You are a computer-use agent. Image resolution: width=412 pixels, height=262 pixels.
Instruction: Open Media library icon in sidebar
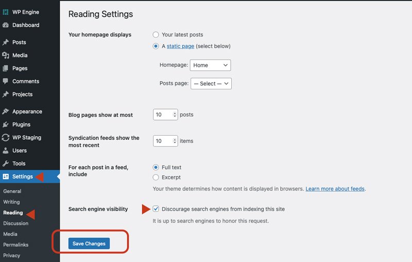click(x=6, y=55)
